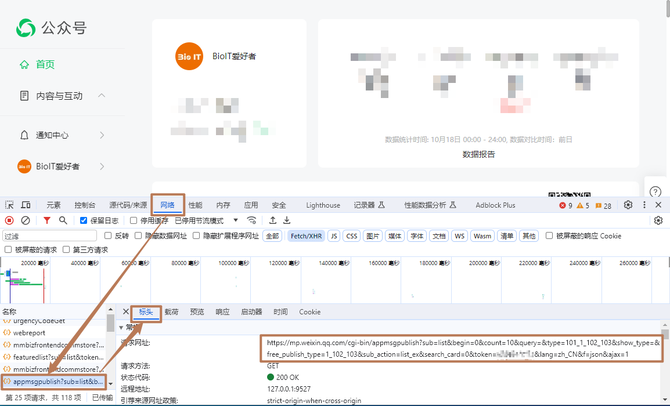The width and height of the screenshot is (670, 406).
Task: Open network search magnifier icon
Action: click(x=63, y=220)
